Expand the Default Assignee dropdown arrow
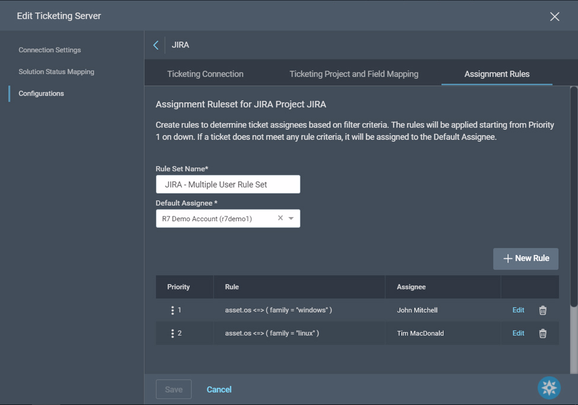The width and height of the screenshot is (578, 405). (291, 218)
